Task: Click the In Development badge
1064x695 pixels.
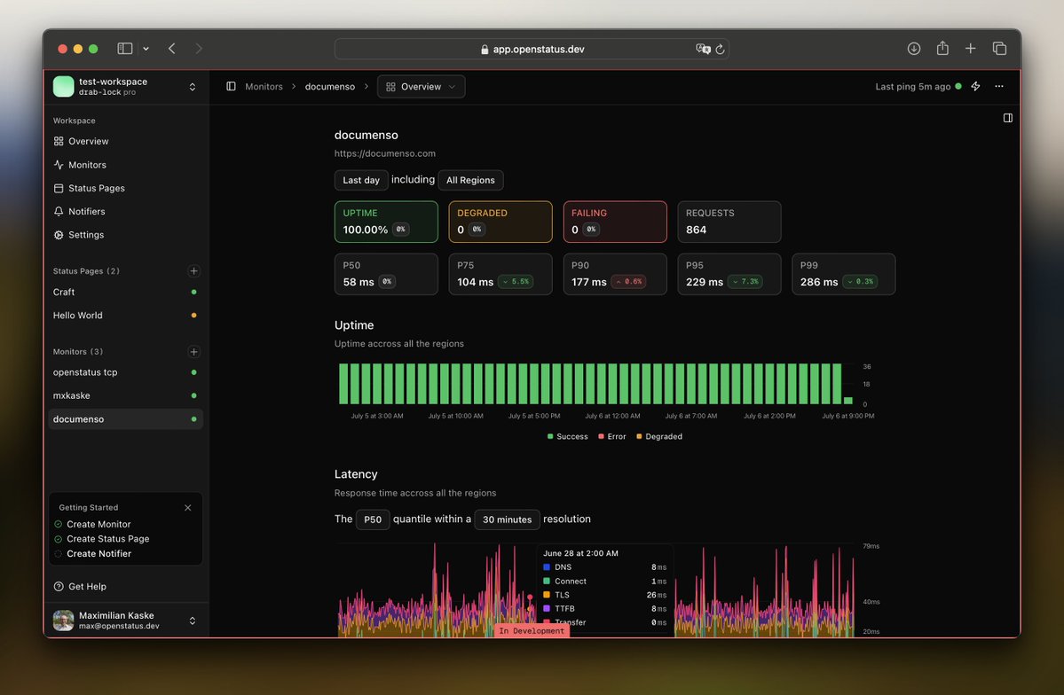Action: [x=532, y=630]
